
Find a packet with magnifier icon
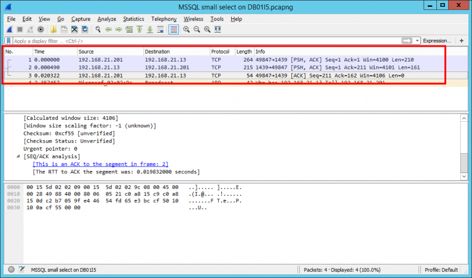coord(98,30)
